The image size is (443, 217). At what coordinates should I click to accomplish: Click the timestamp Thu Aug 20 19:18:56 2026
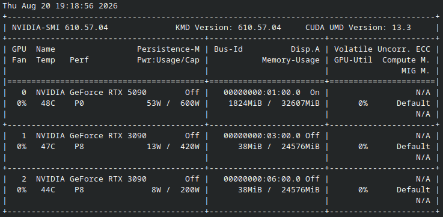60,6
